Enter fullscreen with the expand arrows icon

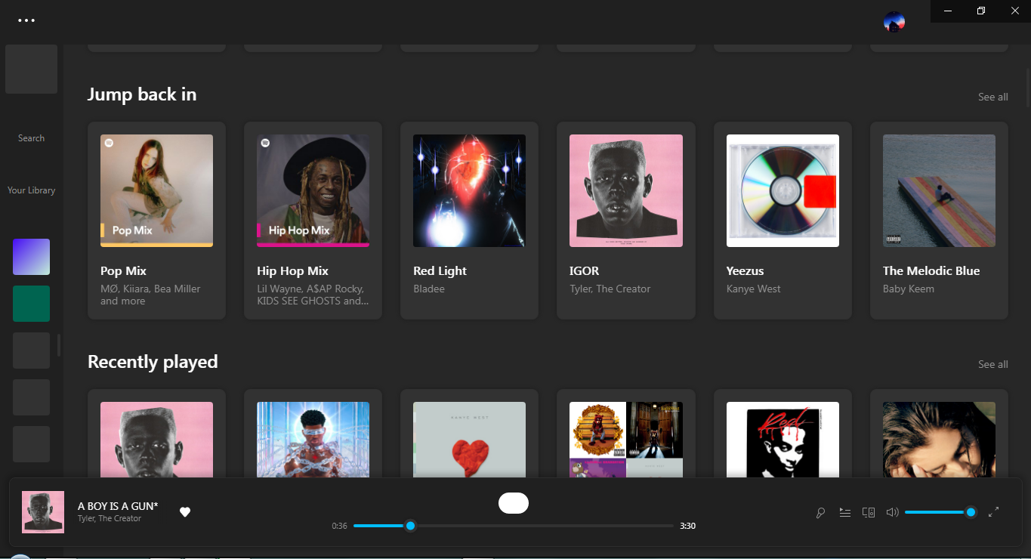pyautogui.click(x=994, y=512)
